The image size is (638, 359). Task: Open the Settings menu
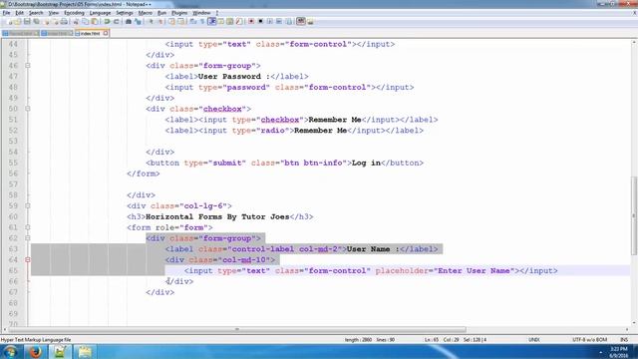[x=125, y=13]
